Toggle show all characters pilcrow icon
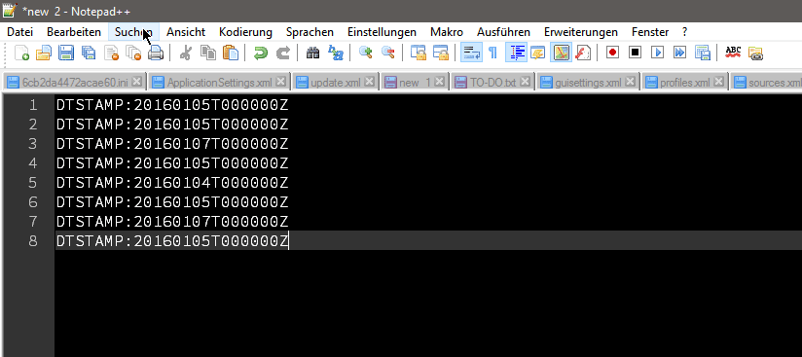The width and height of the screenshot is (802, 357). click(x=492, y=53)
